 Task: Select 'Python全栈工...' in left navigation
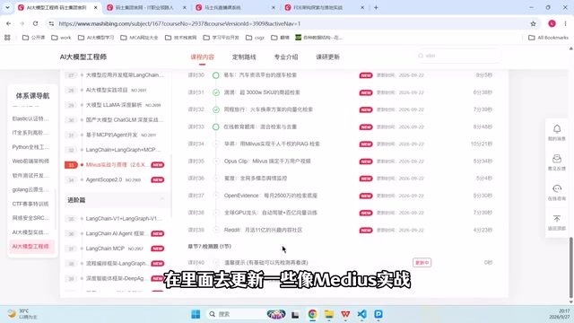click(x=30, y=147)
